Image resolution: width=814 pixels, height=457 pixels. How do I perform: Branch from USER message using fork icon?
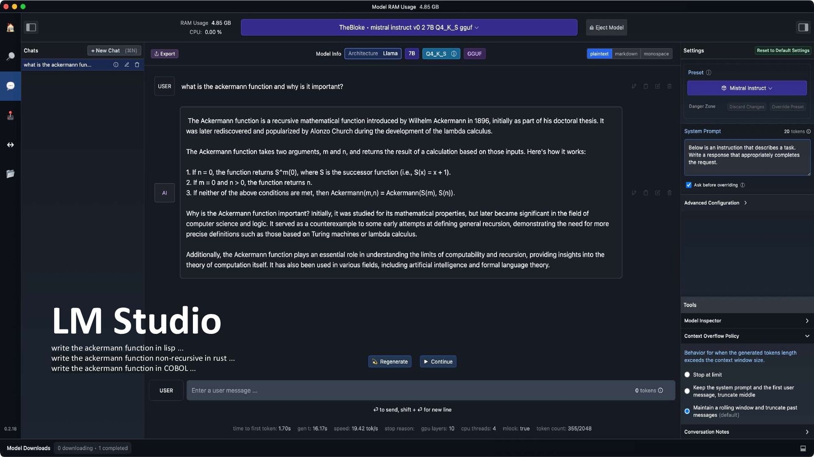(634, 86)
